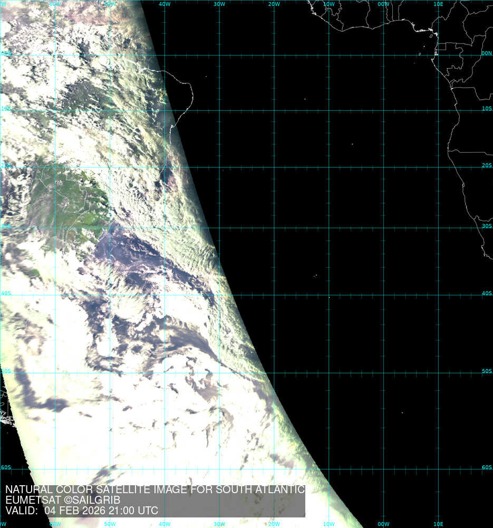Click the "EUMETSAT ©SAILGRIB" credit text
Image resolution: width=493 pixels, height=528 pixels.
tap(63, 500)
